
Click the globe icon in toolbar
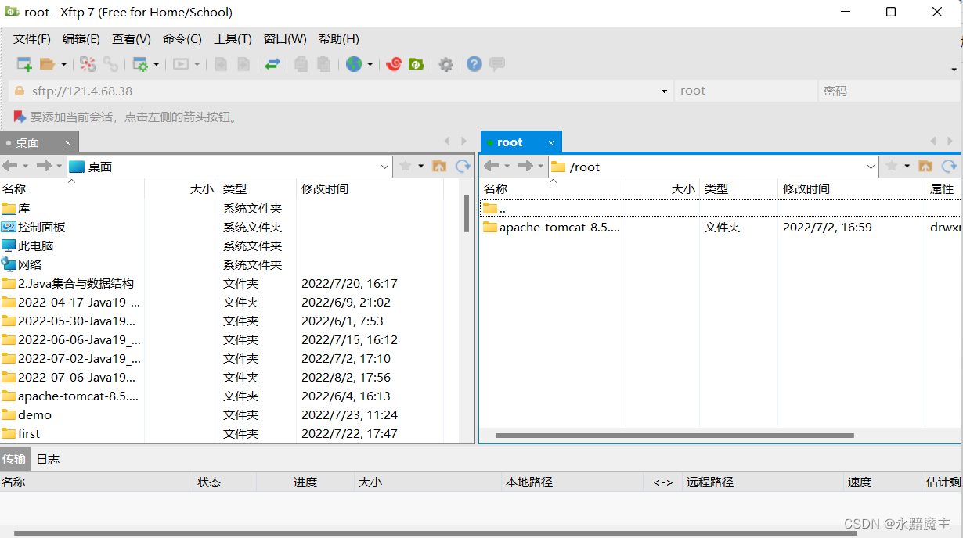pyautogui.click(x=354, y=64)
